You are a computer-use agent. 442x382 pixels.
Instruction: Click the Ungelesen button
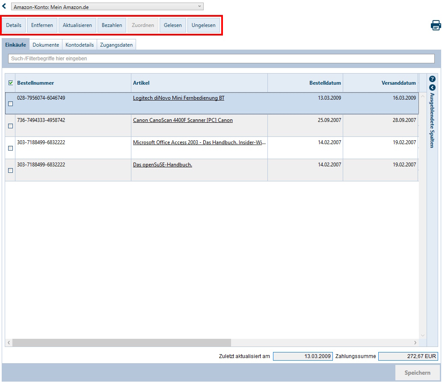[204, 25]
